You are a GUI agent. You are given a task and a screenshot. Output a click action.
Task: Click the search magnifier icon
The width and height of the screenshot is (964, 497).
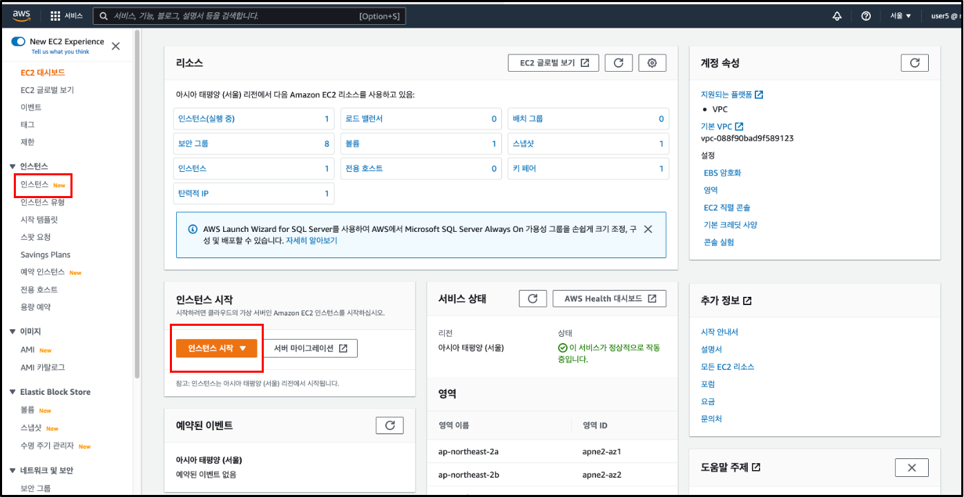(x=104, y=16)
